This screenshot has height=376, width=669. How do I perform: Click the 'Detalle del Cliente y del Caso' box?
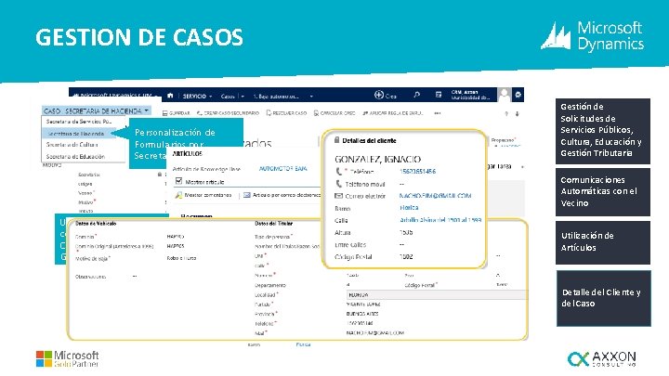[604, 298]
